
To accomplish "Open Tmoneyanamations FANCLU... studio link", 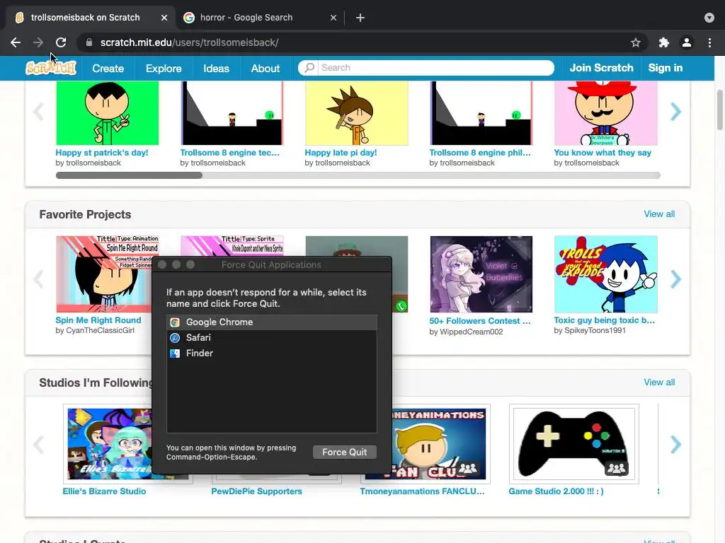I will coord(422,491).
